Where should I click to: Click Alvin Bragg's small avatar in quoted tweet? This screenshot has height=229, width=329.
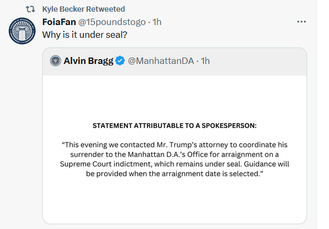56,61
